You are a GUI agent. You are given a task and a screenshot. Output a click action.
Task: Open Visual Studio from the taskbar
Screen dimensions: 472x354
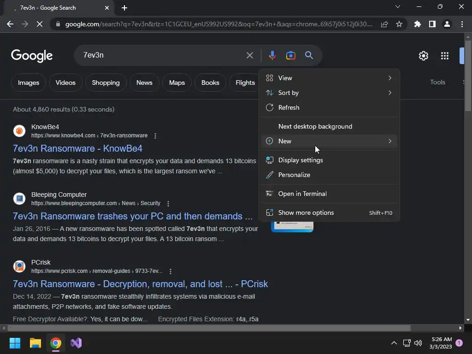point(76,343)
